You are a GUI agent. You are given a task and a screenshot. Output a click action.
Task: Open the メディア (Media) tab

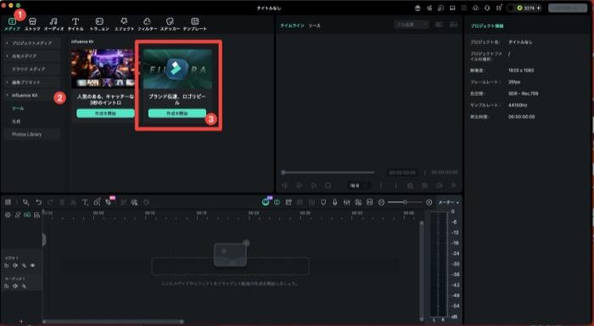pyautogui.click(x=12, y=25)
